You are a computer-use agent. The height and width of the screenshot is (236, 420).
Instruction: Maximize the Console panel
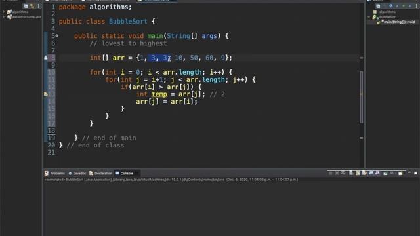[x=415, y=173]
